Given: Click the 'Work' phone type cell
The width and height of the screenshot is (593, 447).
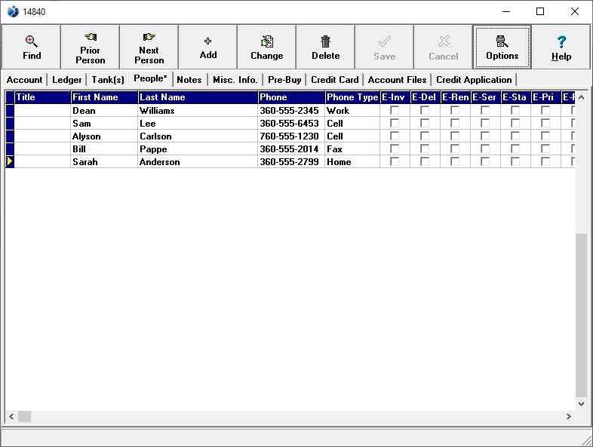Looking at the screenshot, I should tap(352, 110).
